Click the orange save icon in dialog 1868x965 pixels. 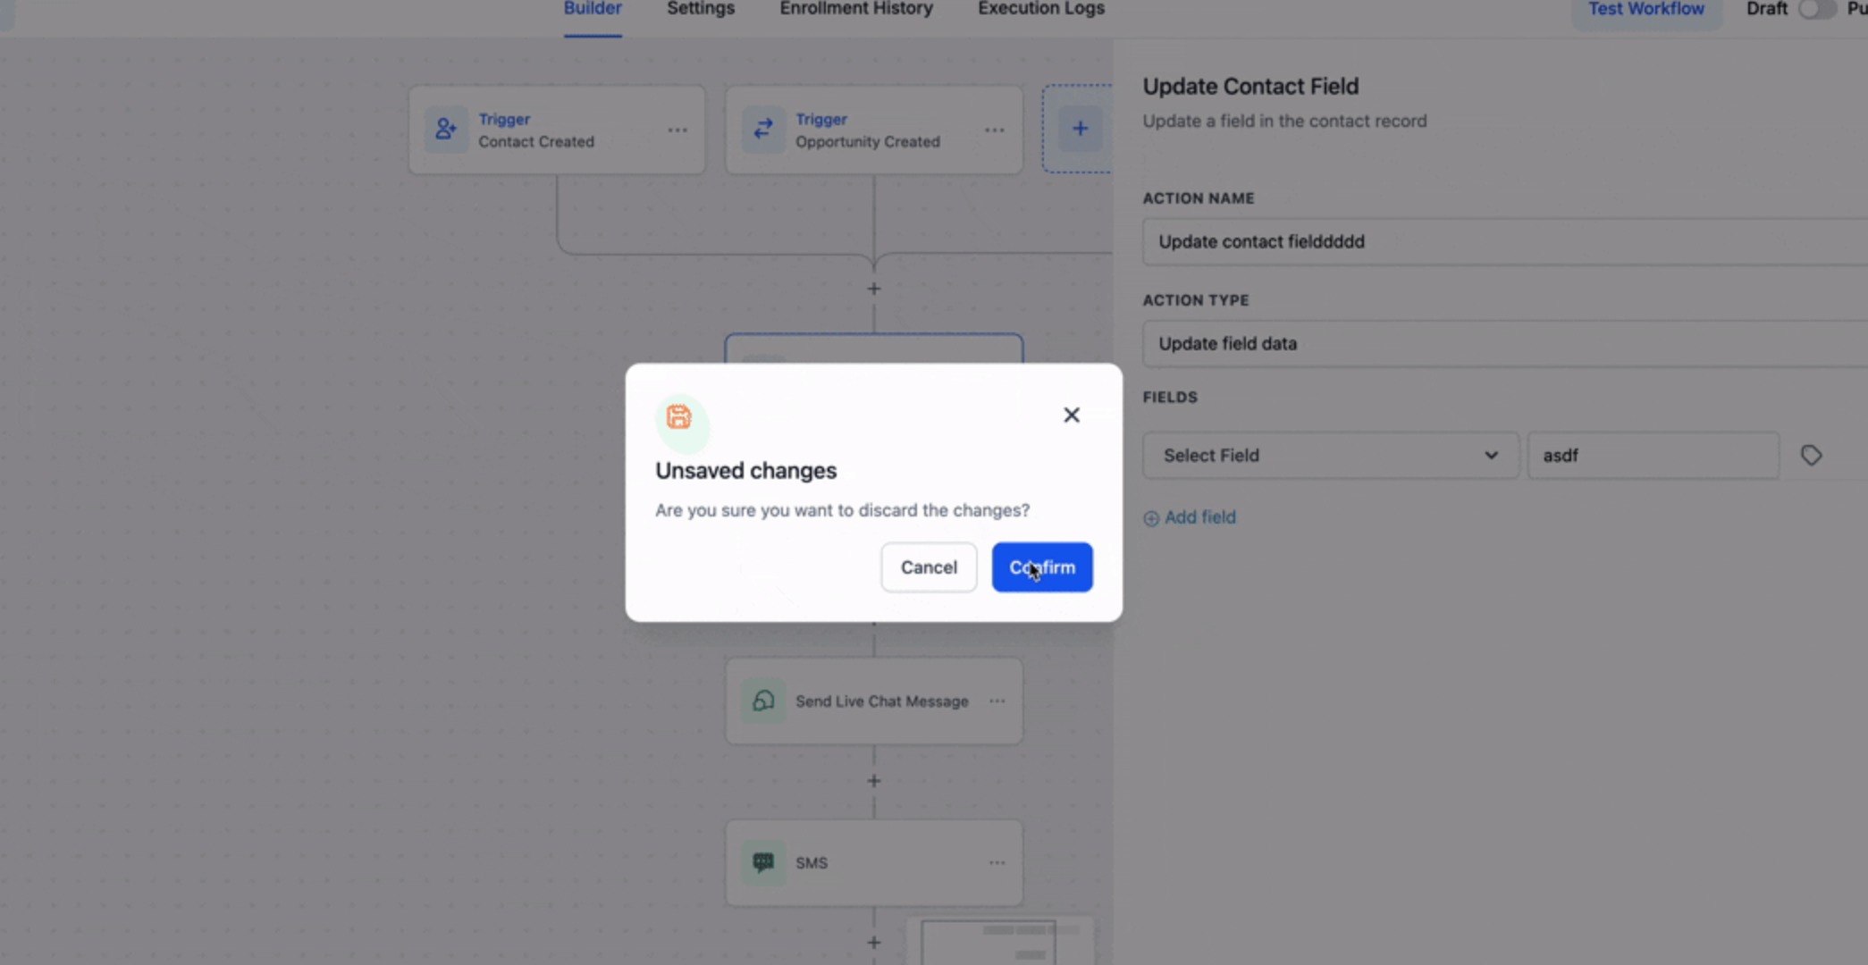[x=679, y=417]
